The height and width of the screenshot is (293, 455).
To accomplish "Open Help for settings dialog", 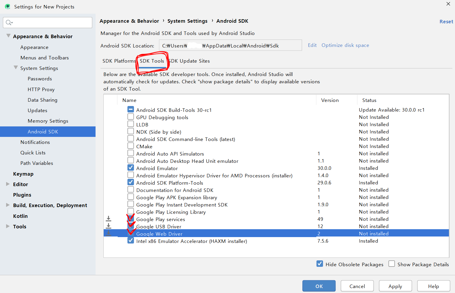I will tap(433, 286).
